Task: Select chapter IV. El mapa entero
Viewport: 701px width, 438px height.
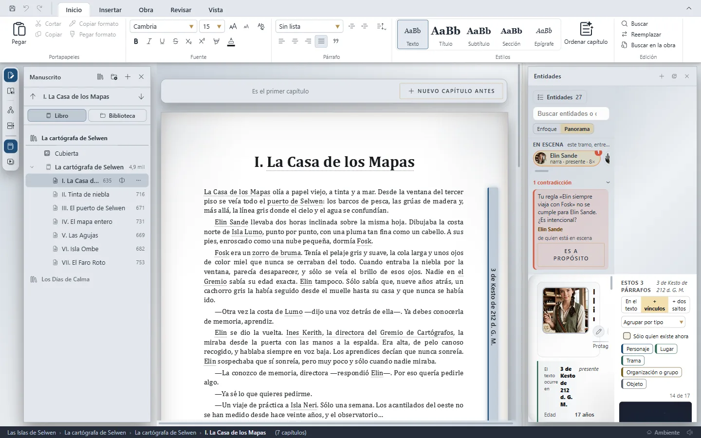Action: (87, 221)
